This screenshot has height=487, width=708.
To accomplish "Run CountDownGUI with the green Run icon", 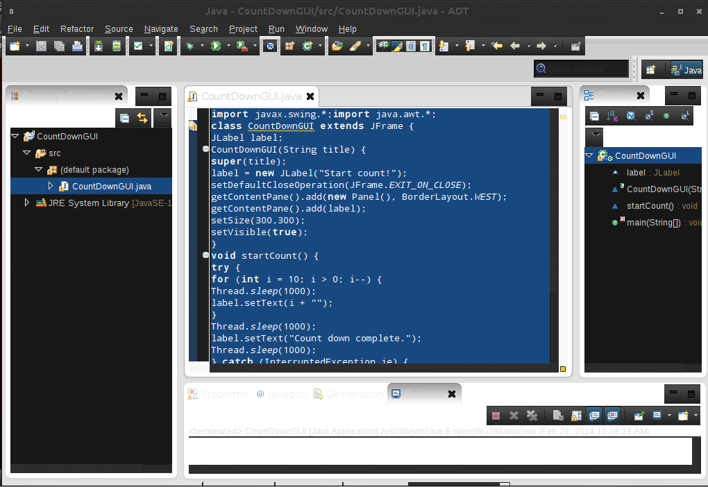I will click(215, 46).
